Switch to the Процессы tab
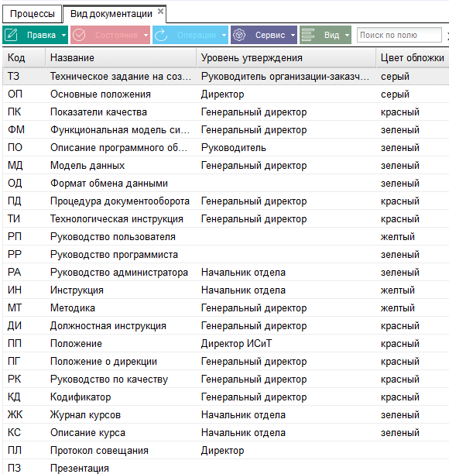The height and width of the screenshot is (474, 449). (x=32, y=14)
